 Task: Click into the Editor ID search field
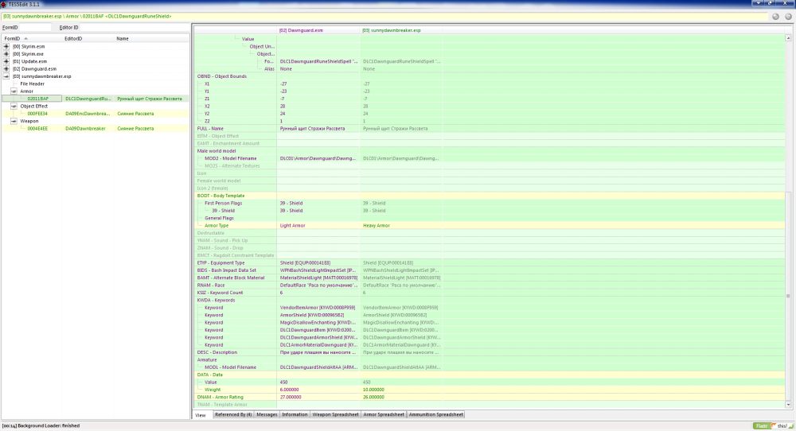135,27
